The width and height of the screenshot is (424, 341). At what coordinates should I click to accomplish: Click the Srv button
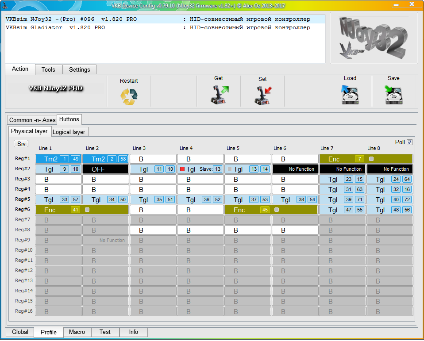(x=21, y=144)
